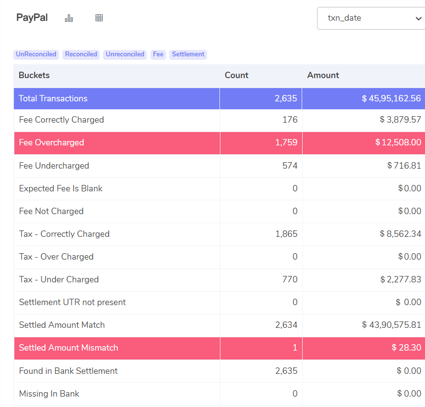Click the Count column header
425x407 pixels.
point(236,75)
